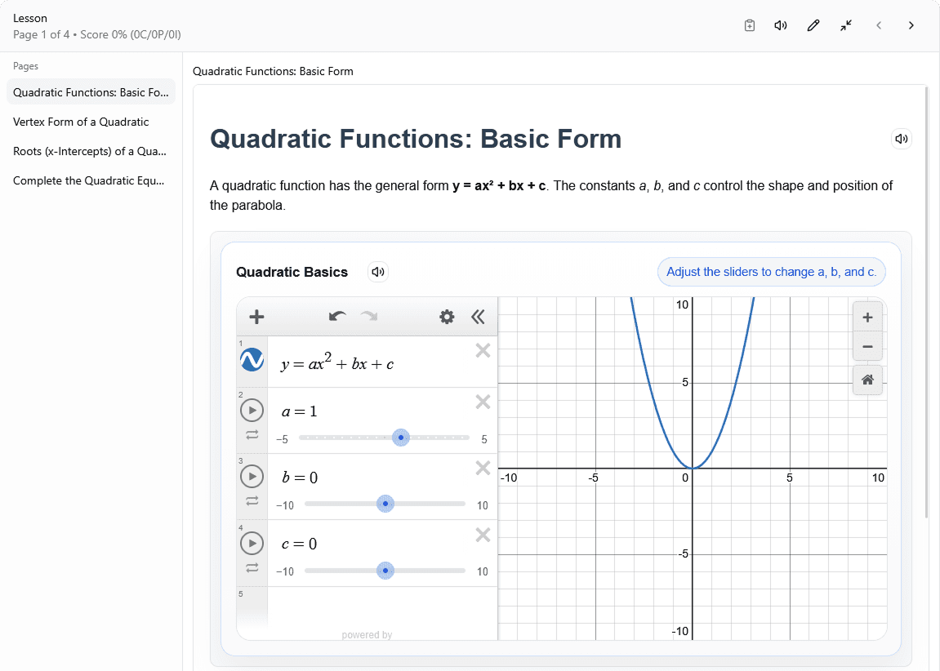Click the Pages sidebar heading
Screen dimensions: 940x671
[x=26, y=66]
